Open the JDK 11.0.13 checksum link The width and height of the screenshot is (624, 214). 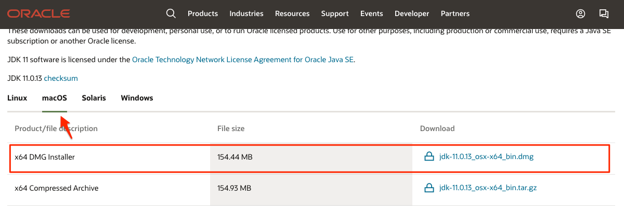point(61,78)
